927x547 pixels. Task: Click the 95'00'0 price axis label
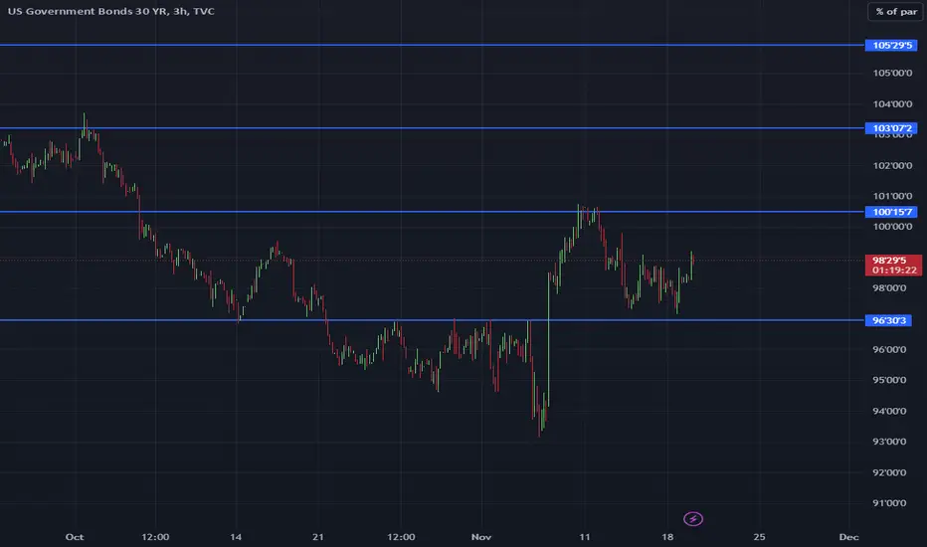tap(889, 380)
